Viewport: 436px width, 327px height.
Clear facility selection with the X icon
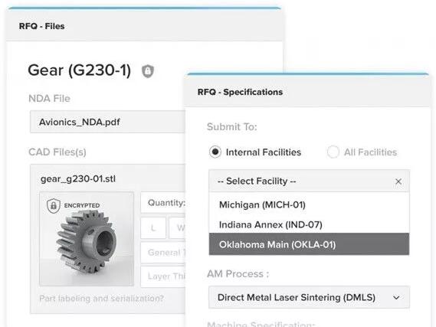click(398, 181)
